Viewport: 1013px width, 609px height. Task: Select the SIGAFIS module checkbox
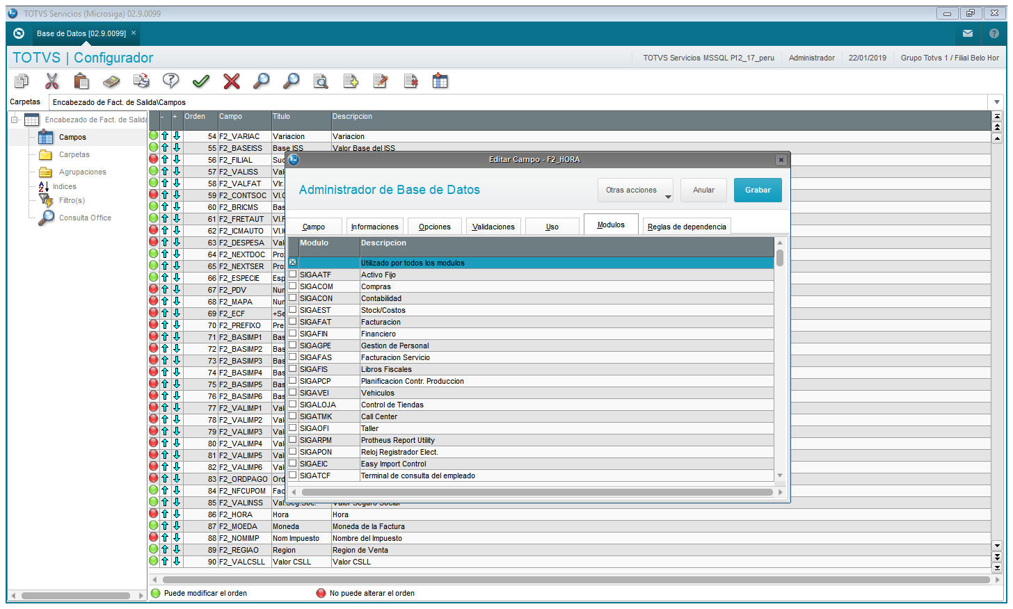pos(293,368)
